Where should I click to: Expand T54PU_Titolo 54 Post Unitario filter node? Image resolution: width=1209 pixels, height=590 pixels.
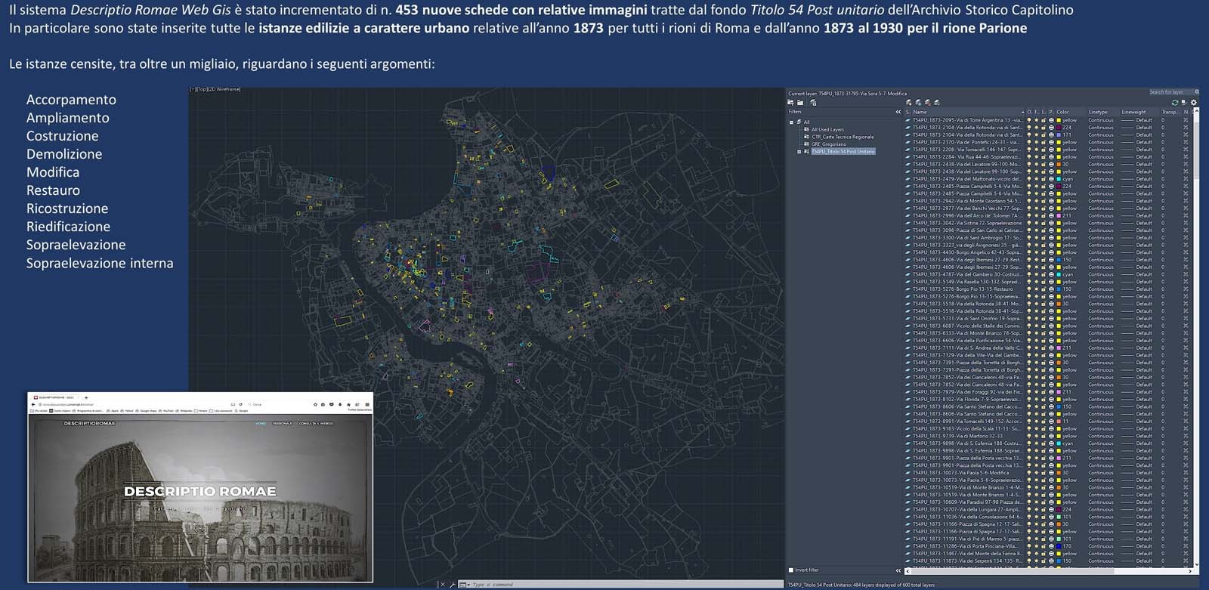point(799,152)
